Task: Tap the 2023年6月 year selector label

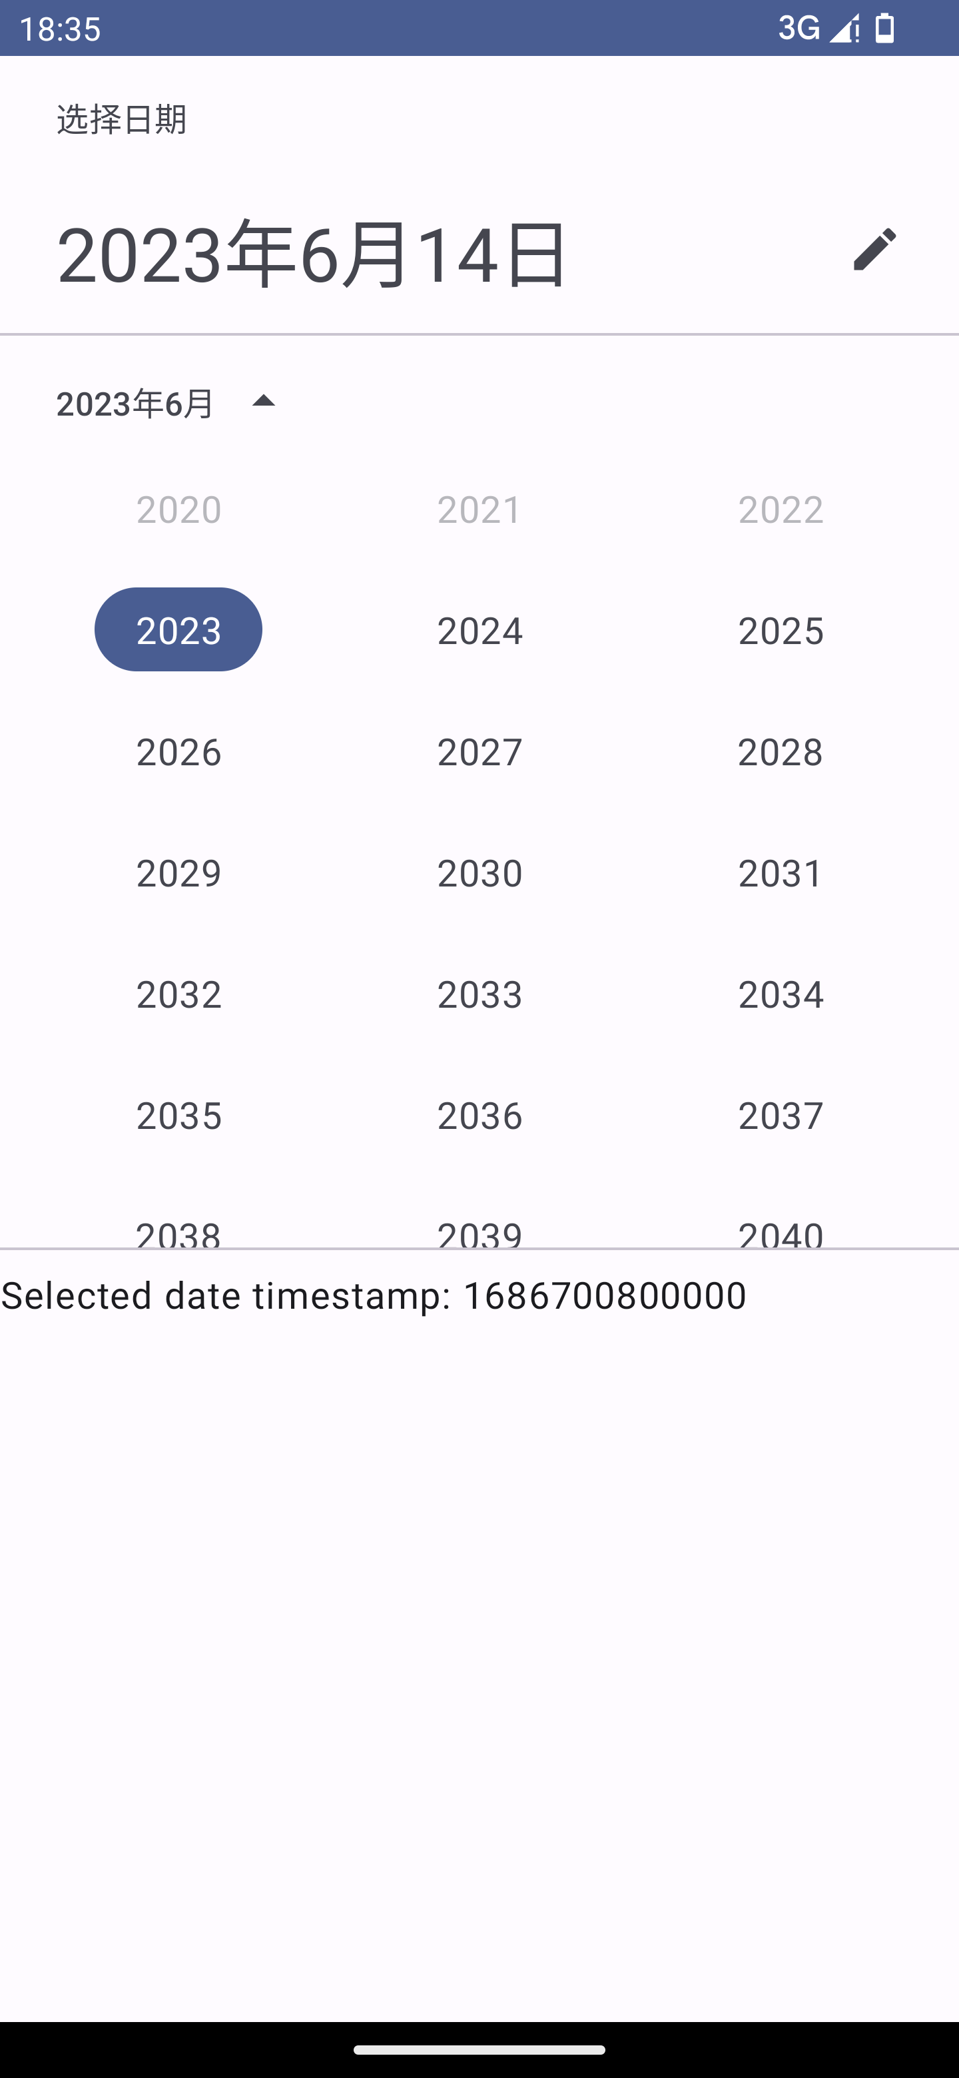Action: point(135,404)
